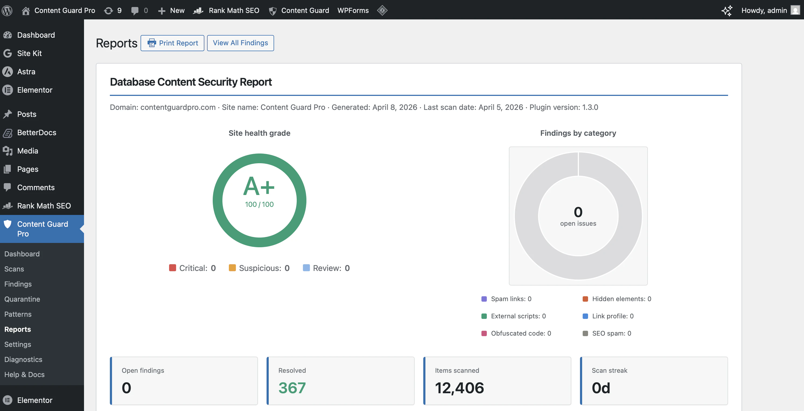Screen dimensions: 804x411
Task: Click the AI sparkle icon in admin bar
Action: [727, 10]
